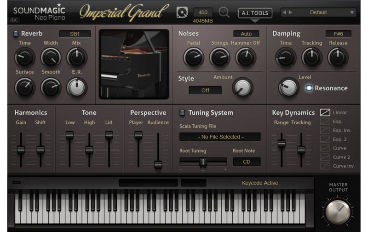Toggle the Tuning System switch
The width and height of the screenshot is (368, 232).
(182, 112)
